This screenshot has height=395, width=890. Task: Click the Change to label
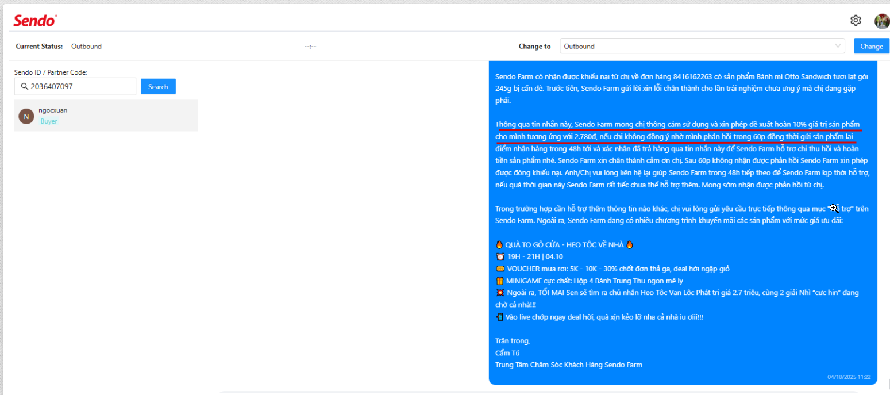click(x=534, y=46)
